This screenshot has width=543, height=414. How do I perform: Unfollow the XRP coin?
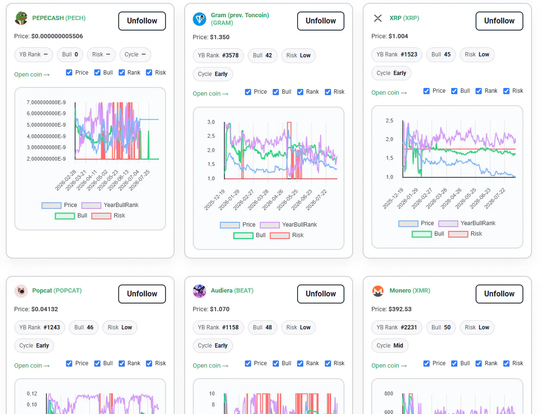499,21
